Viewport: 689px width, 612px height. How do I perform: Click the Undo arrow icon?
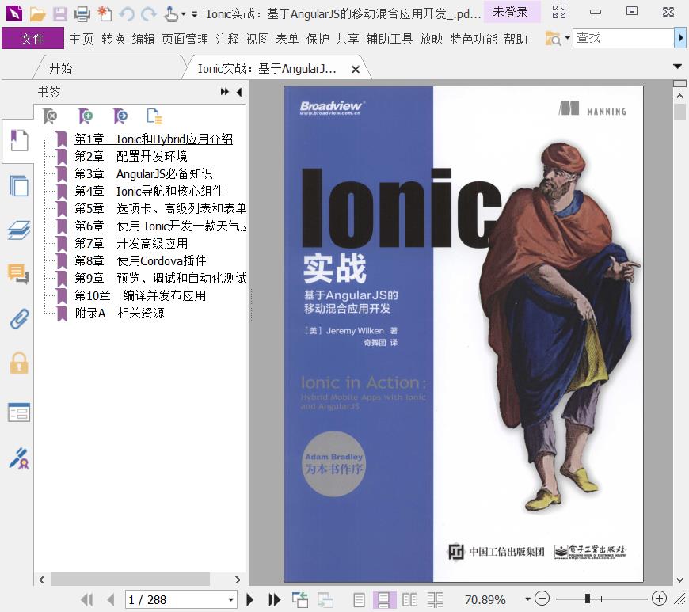point(127,14)
